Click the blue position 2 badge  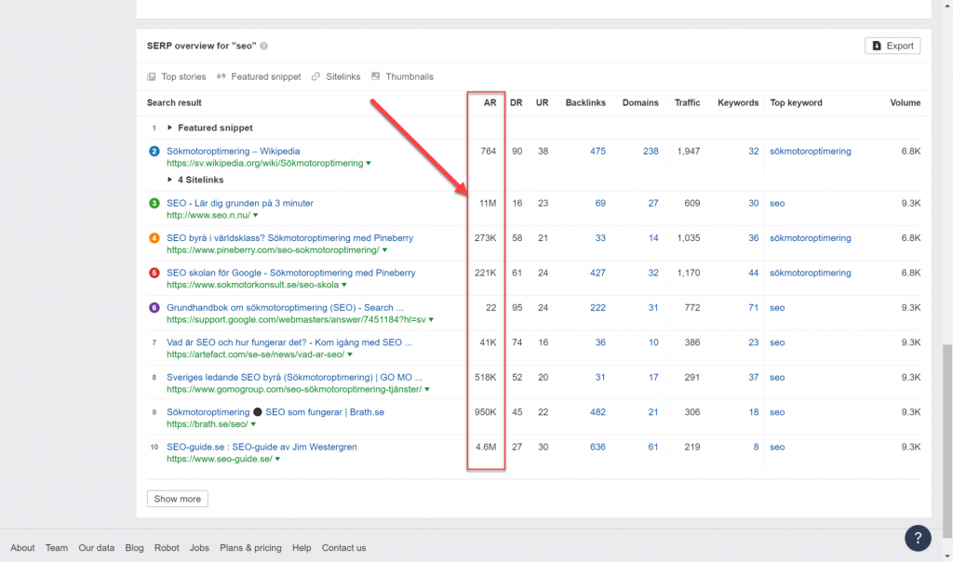154,152
